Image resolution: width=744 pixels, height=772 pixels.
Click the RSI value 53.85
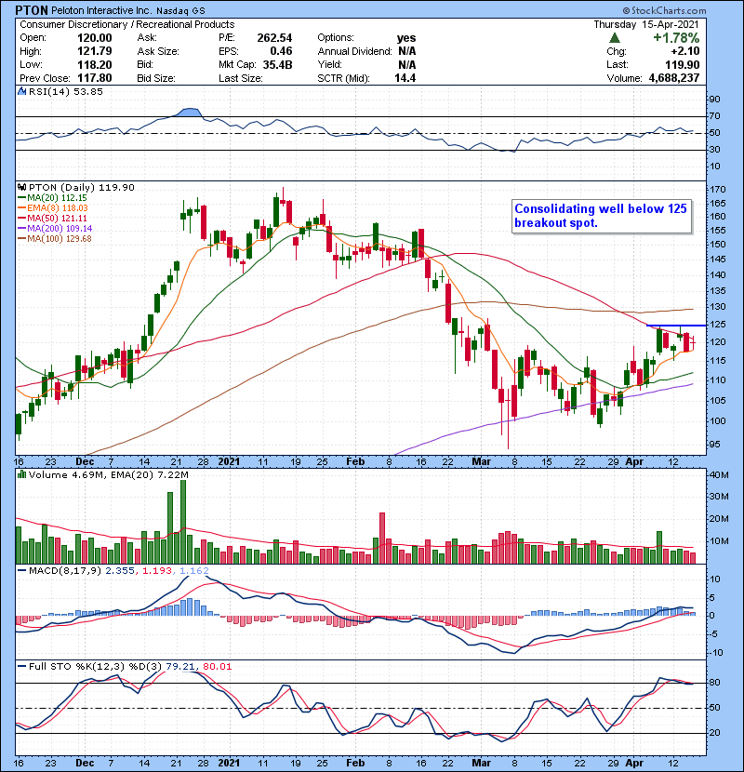tap(86, 91)
